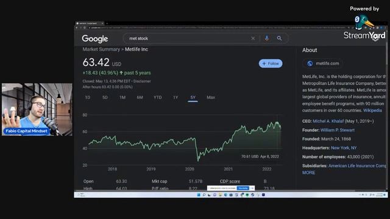Click the Number of employees text

(338, 157)
